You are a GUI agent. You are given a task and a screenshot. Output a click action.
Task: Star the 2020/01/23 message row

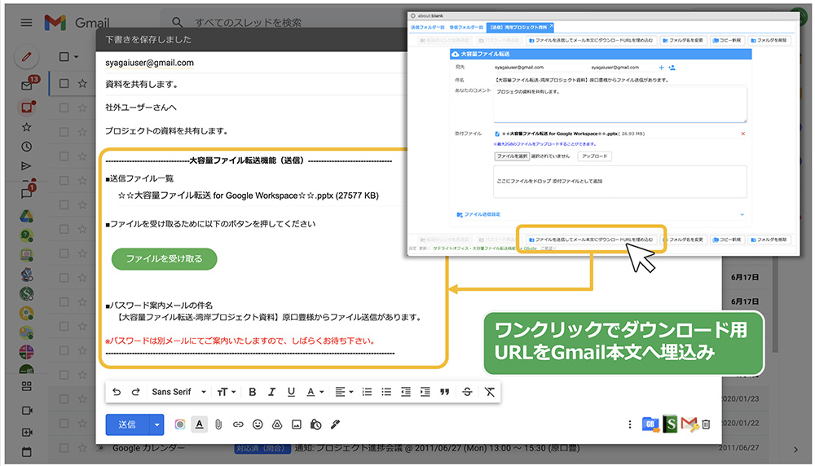point(82,399)
